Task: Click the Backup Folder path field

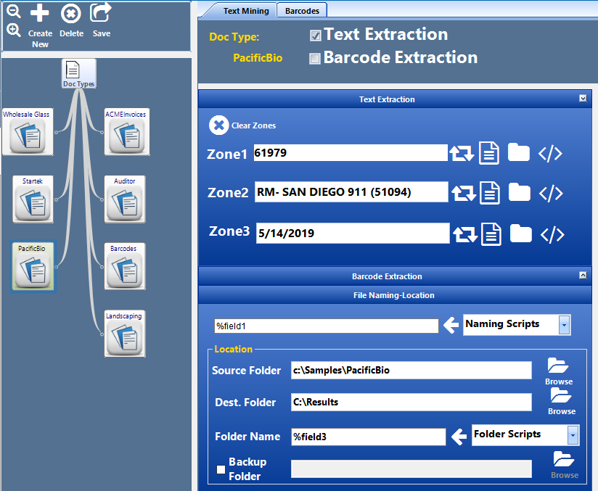Action: [411, 469]
